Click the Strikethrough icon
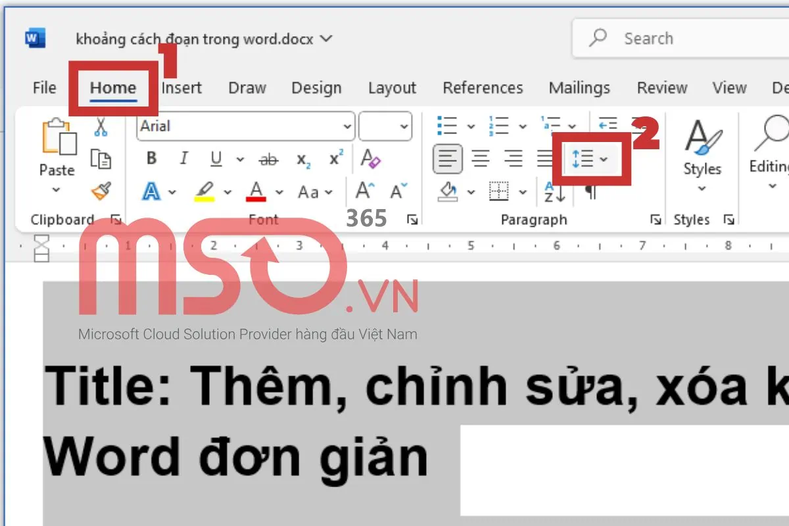Image resolution: width=789 pixels, height=526 pixels. 268,159
